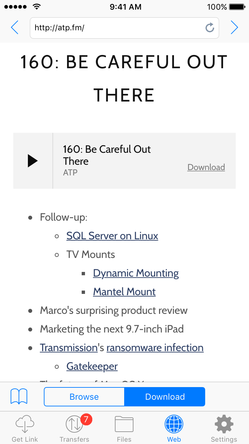Select the Web tab globe icon

(x=174, y=425)
